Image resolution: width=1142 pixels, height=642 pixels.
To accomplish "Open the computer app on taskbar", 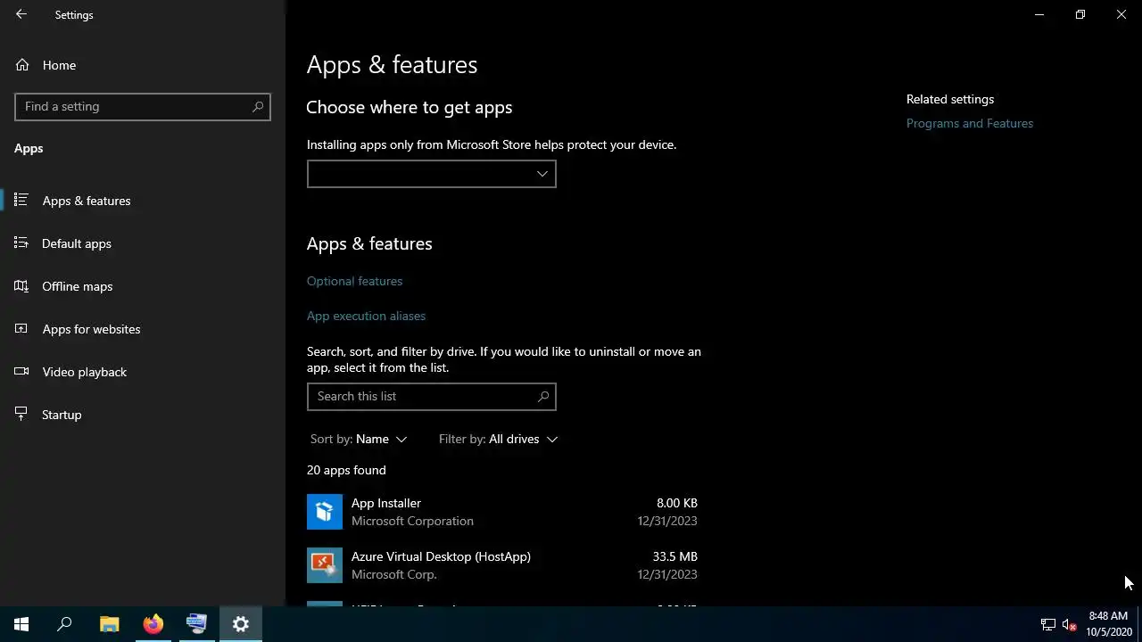I will 196,624.
